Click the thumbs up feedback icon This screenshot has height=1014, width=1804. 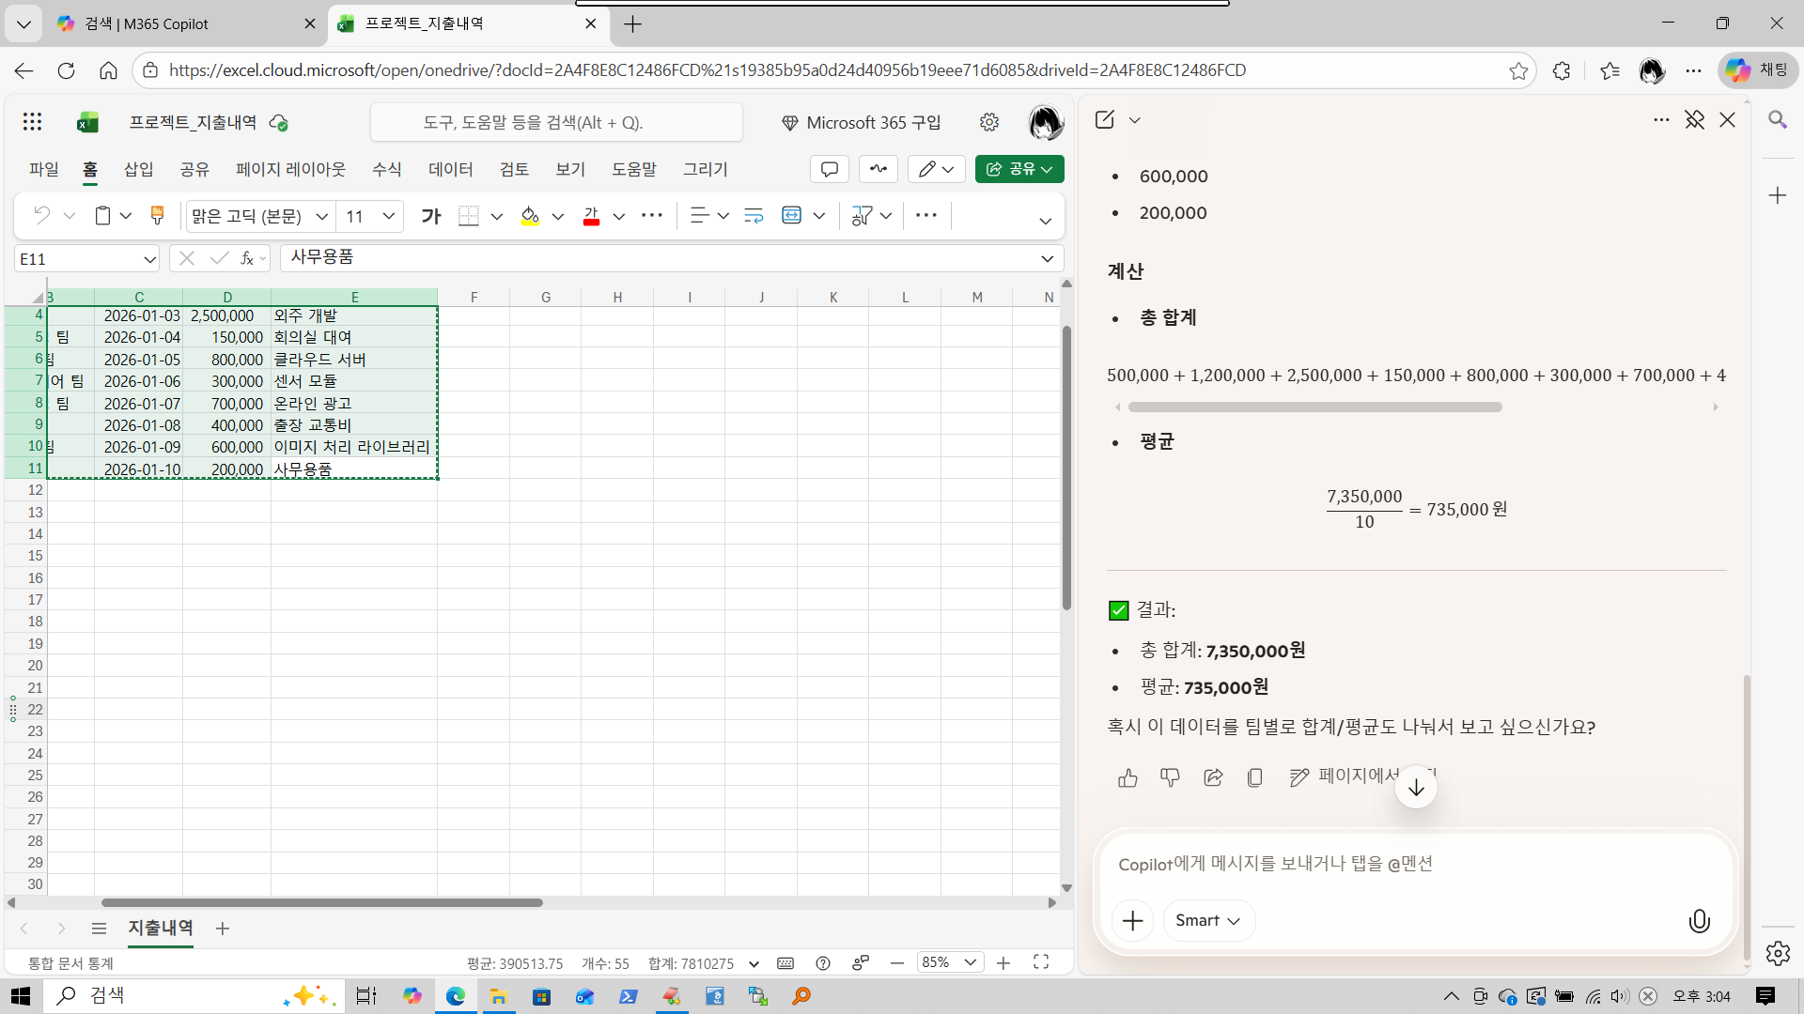pyautogui.click(x=1127, y=777)
